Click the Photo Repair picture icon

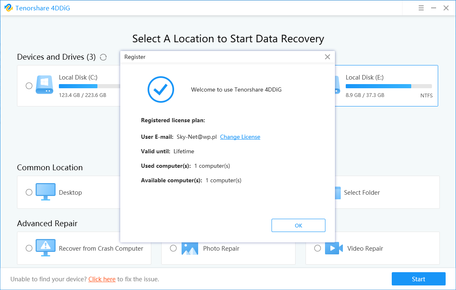189,249
